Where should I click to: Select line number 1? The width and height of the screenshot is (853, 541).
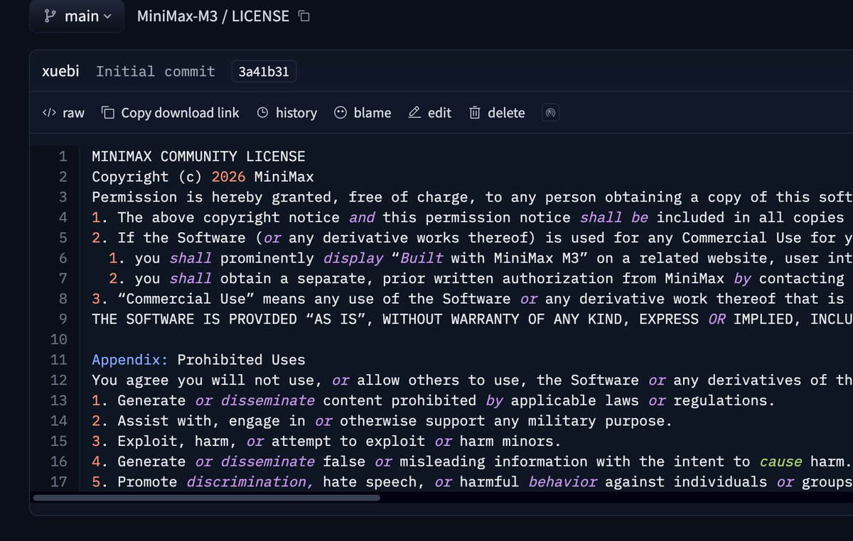pyautogui.click(x=63, y=156)
